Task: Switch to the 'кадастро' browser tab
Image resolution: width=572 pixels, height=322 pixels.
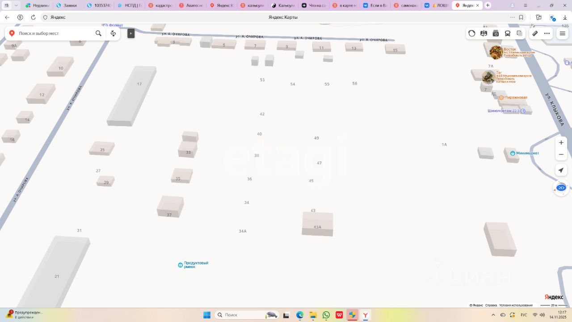Action: (160, 5)
